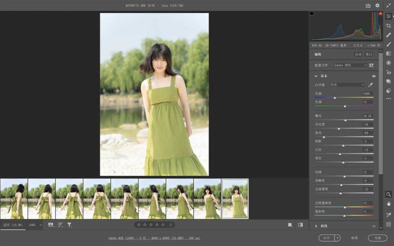Toggle the highlight clipping warning in histogram

(x=380, y=13)
